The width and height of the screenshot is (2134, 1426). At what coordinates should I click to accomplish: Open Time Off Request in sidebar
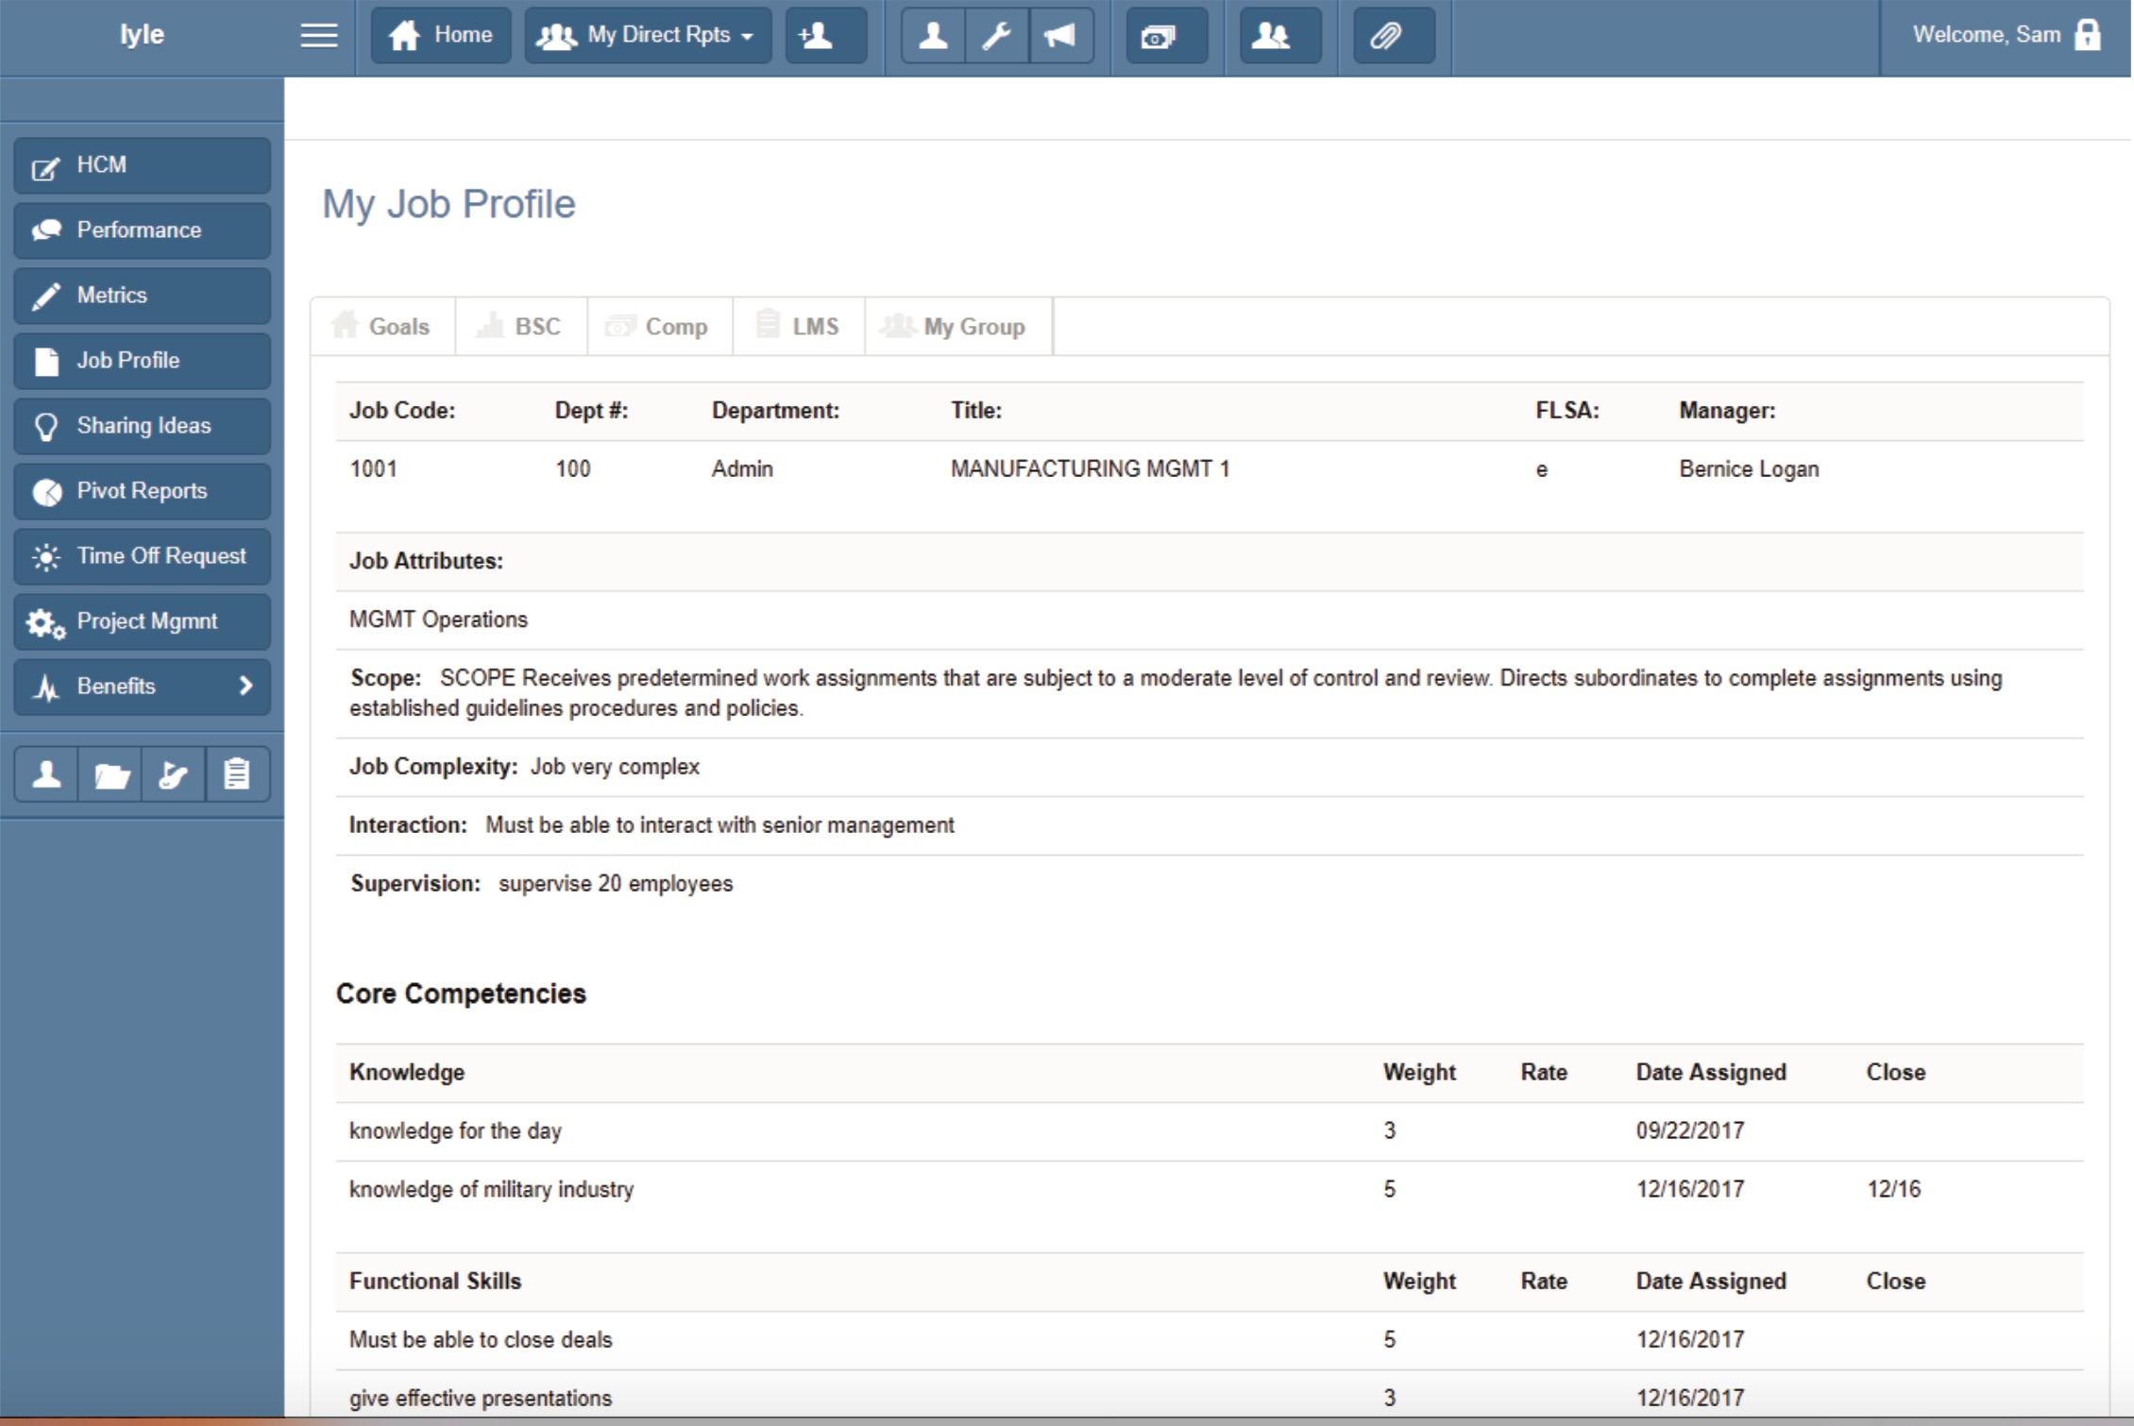pyautogui.click(x=142, y=556)
